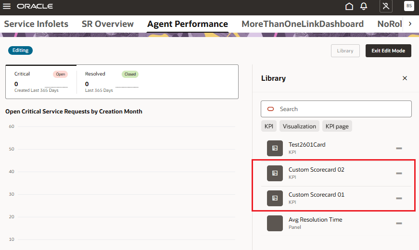This screenshot has width=419, height=250.
Task: Grab the drag handle for Test2601Card
Action: (x=399, y=148)
